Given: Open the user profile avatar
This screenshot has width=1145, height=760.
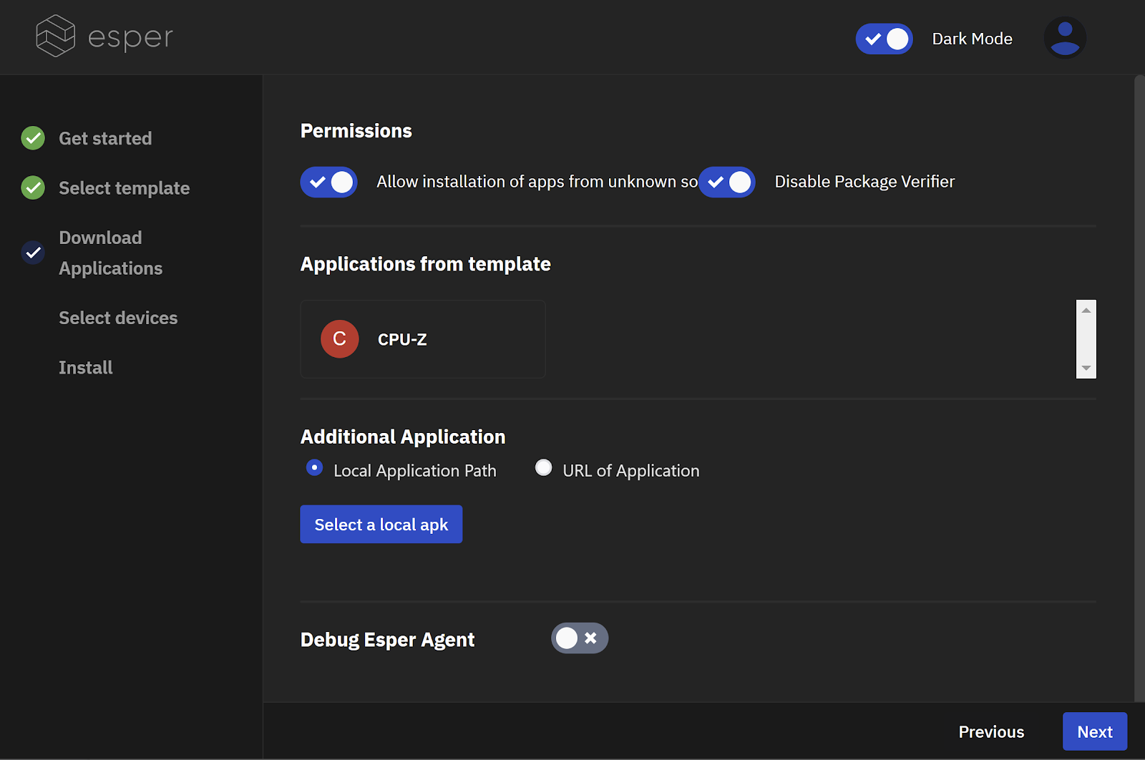Looking at the screenshot, I should pos(1065,38).
